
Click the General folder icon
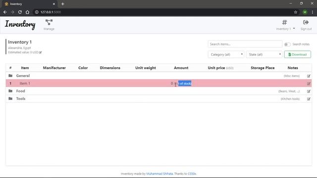(10, 76)
